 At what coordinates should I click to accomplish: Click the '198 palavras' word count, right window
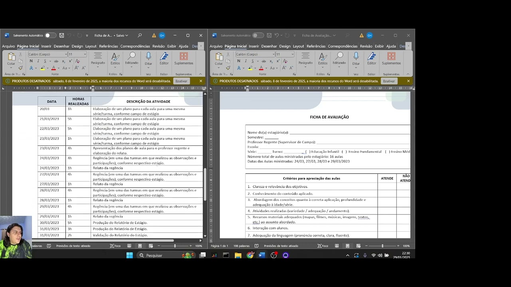click(x=242, y=246)
